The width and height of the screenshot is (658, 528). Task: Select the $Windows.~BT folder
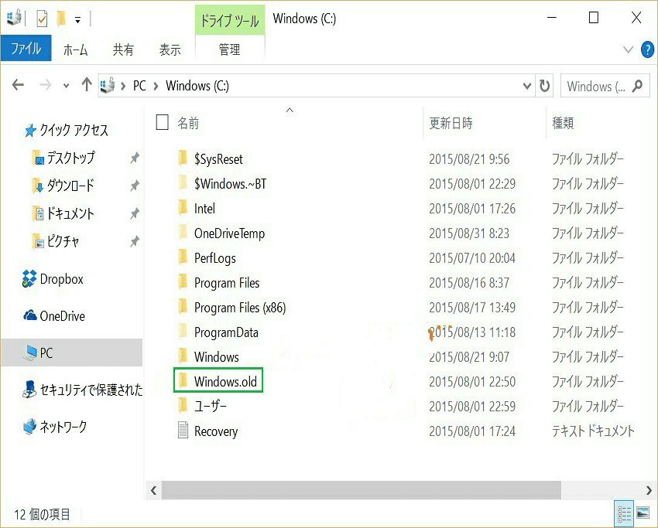(x=222, y=183)
